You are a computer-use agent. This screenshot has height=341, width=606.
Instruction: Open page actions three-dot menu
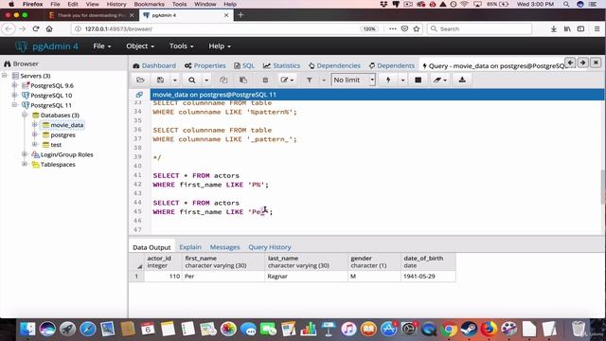[x=393, y=28]
